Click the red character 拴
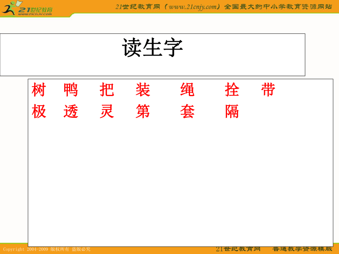Screen dimensions: 339x254 [232, 89]
